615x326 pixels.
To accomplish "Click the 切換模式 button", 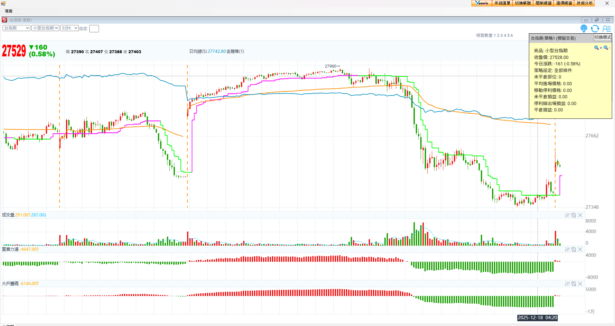I will [x=603, y=37].
